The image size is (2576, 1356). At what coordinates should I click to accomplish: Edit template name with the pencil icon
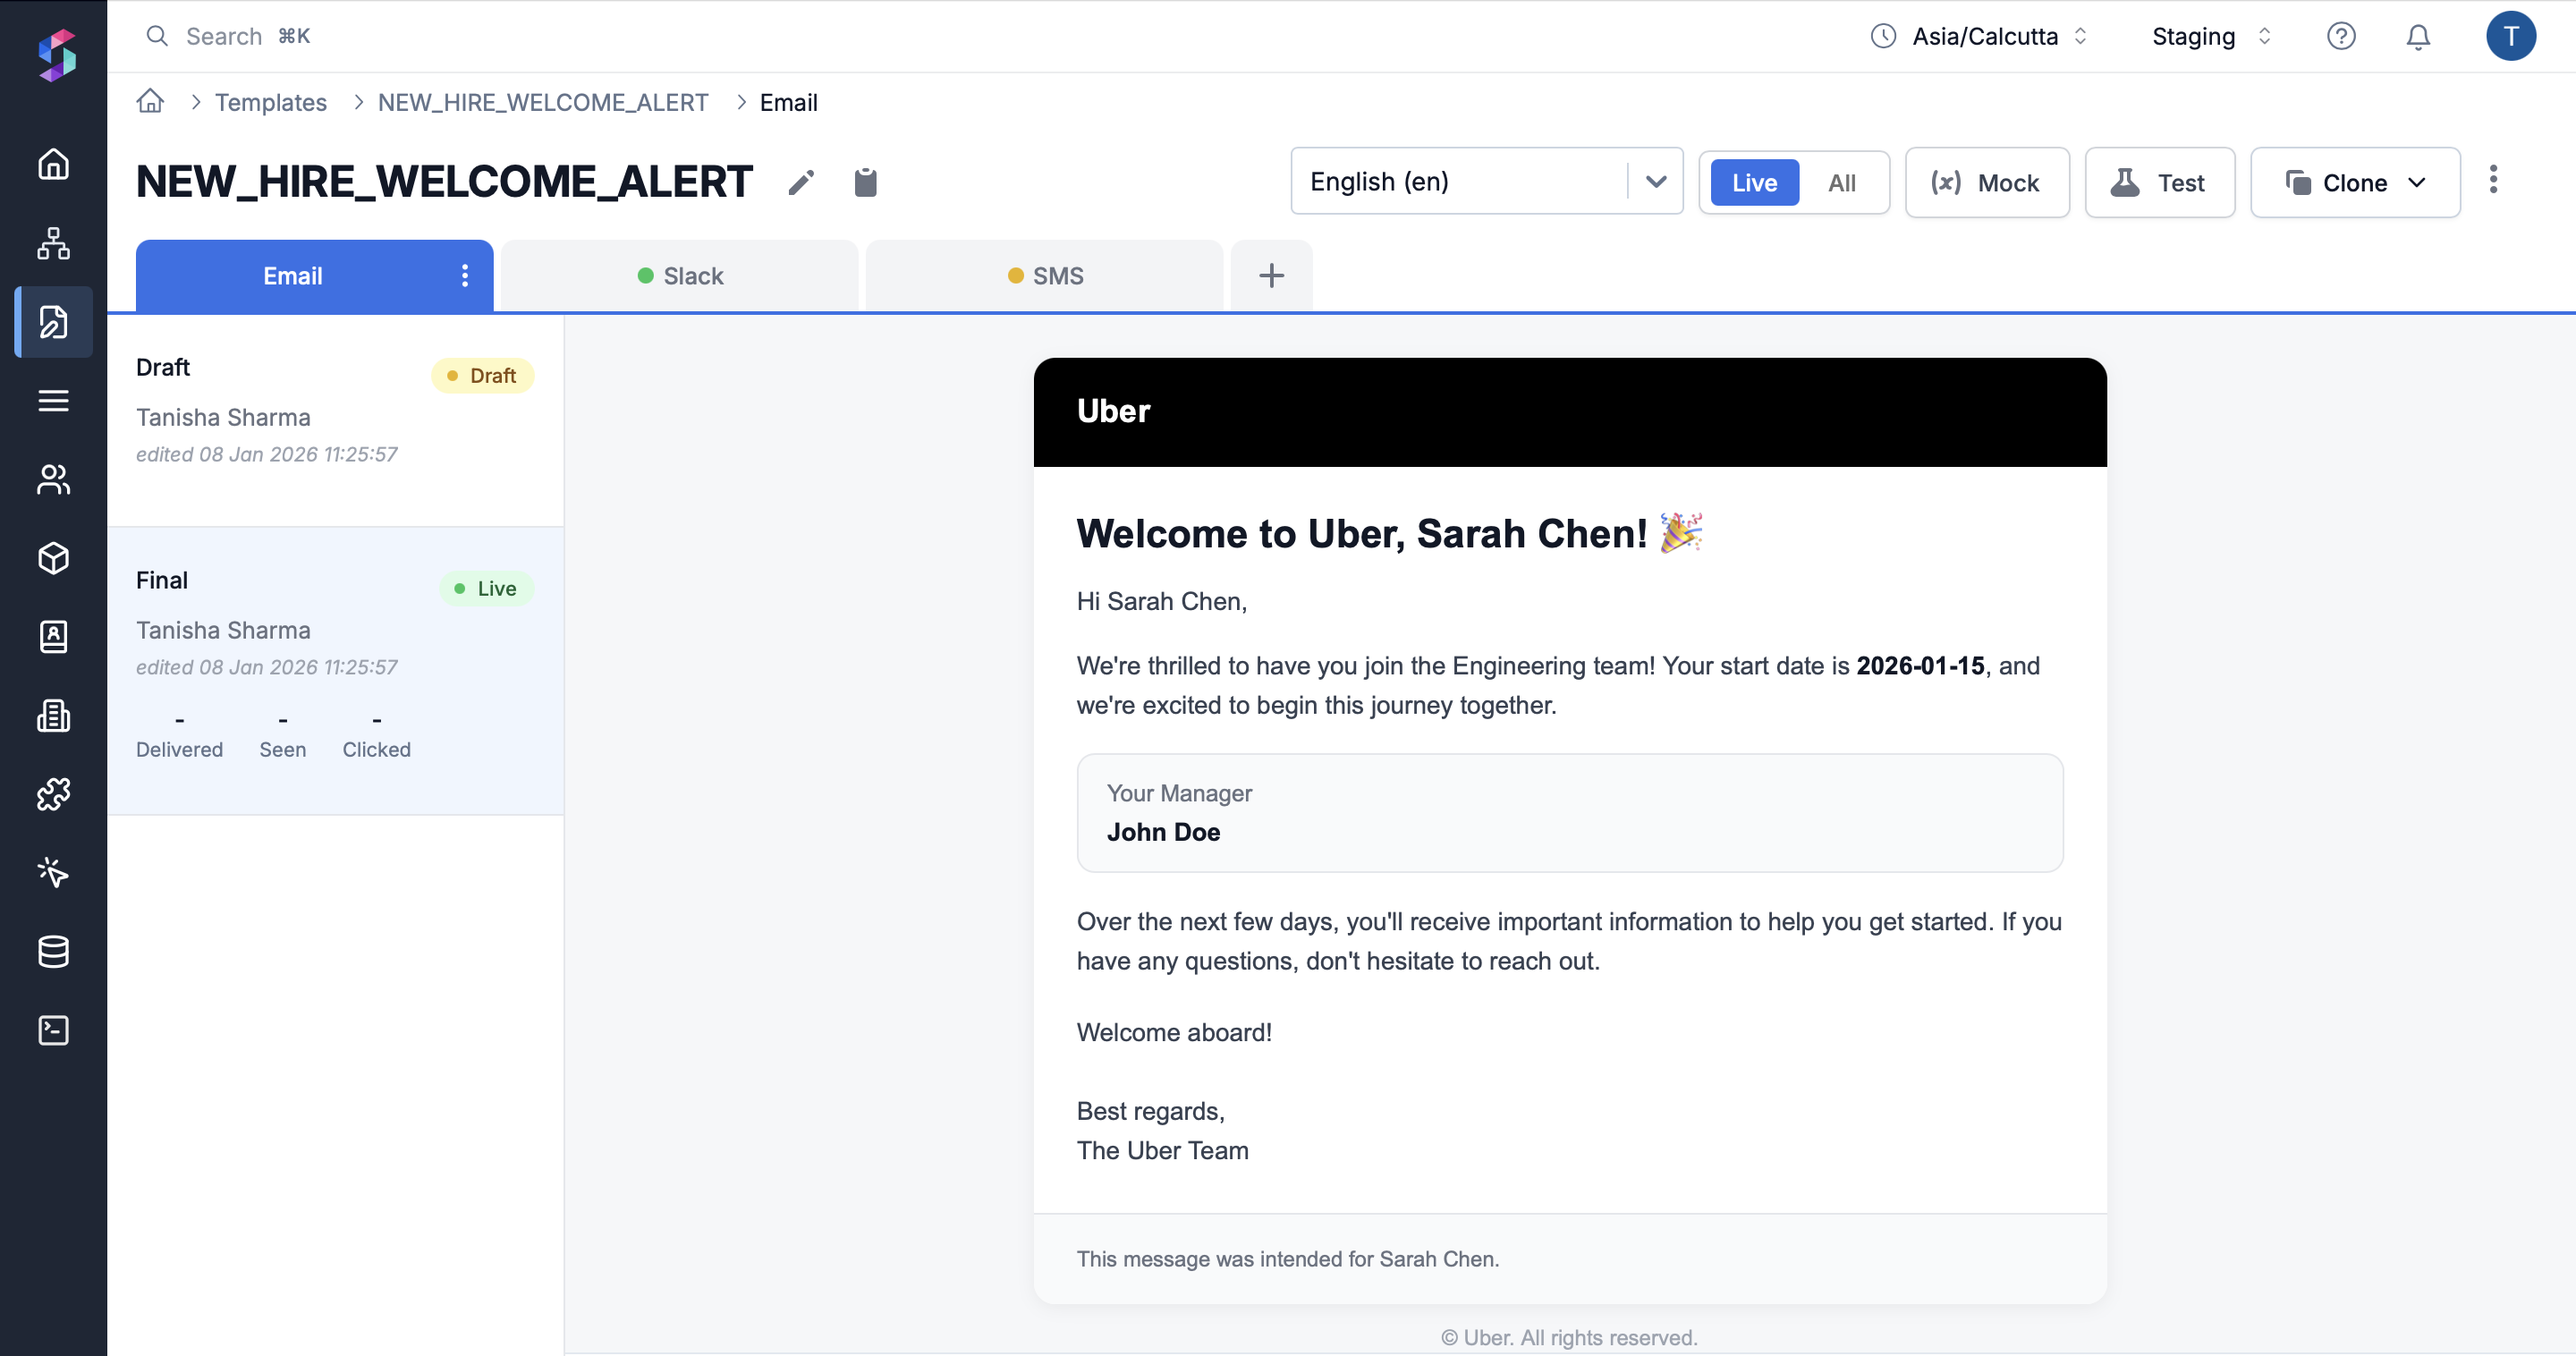click(800, 182)
